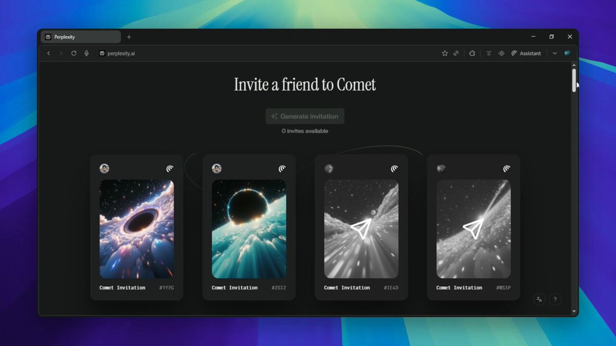Reload the page with the refresh icon
Viewport: 616px width, 346px height.
[x=74, y=53]
